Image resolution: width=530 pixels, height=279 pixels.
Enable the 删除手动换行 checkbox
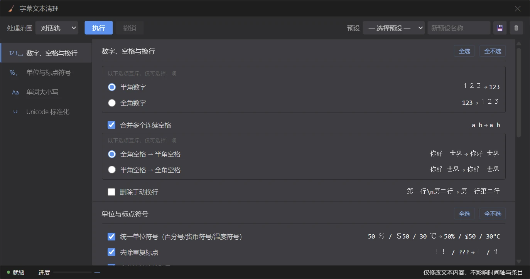click(111, 192)
